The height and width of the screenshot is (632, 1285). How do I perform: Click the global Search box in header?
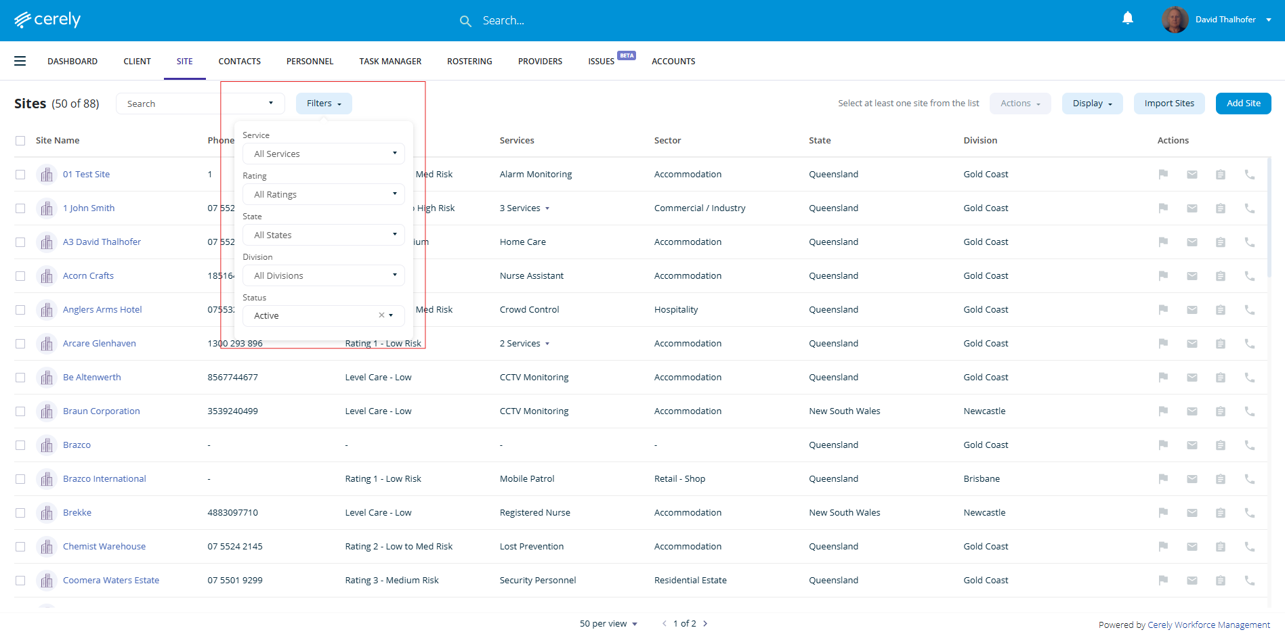point(503,21)
